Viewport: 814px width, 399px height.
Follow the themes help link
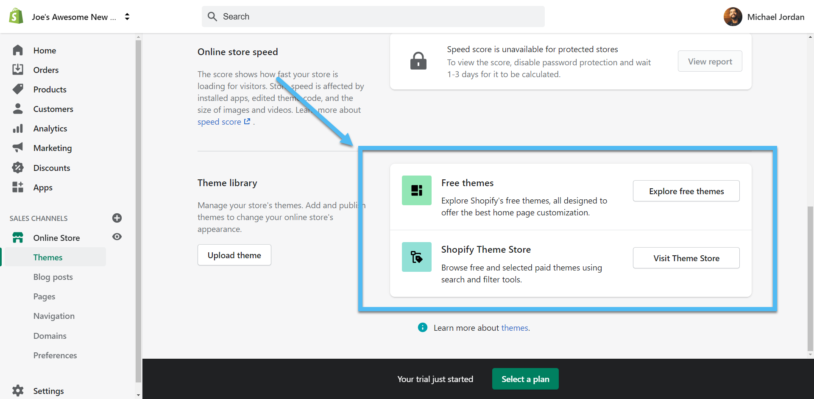tap(515, 328)
